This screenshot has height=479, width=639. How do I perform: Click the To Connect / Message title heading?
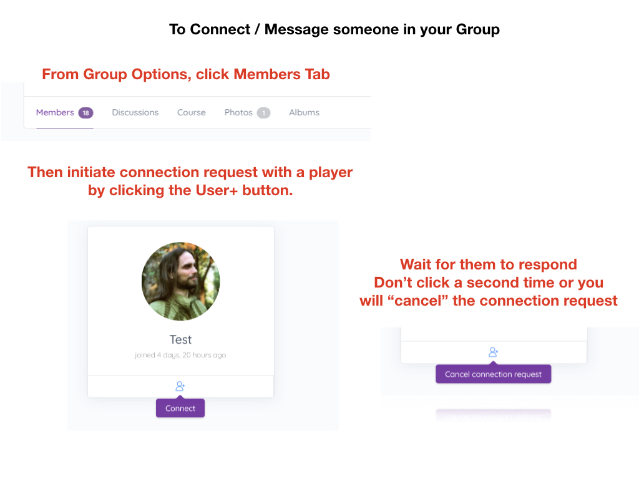[334, 29]
